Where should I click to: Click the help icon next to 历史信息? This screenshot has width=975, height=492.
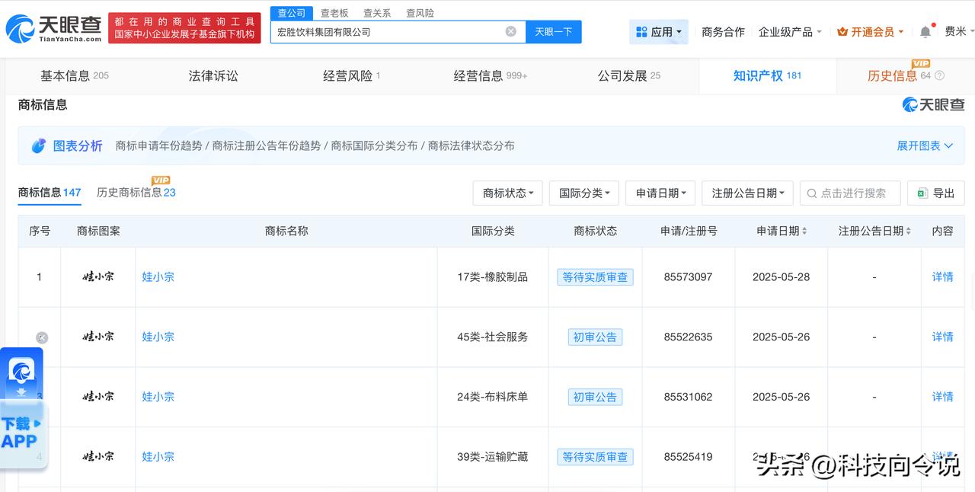pos(939,75)
